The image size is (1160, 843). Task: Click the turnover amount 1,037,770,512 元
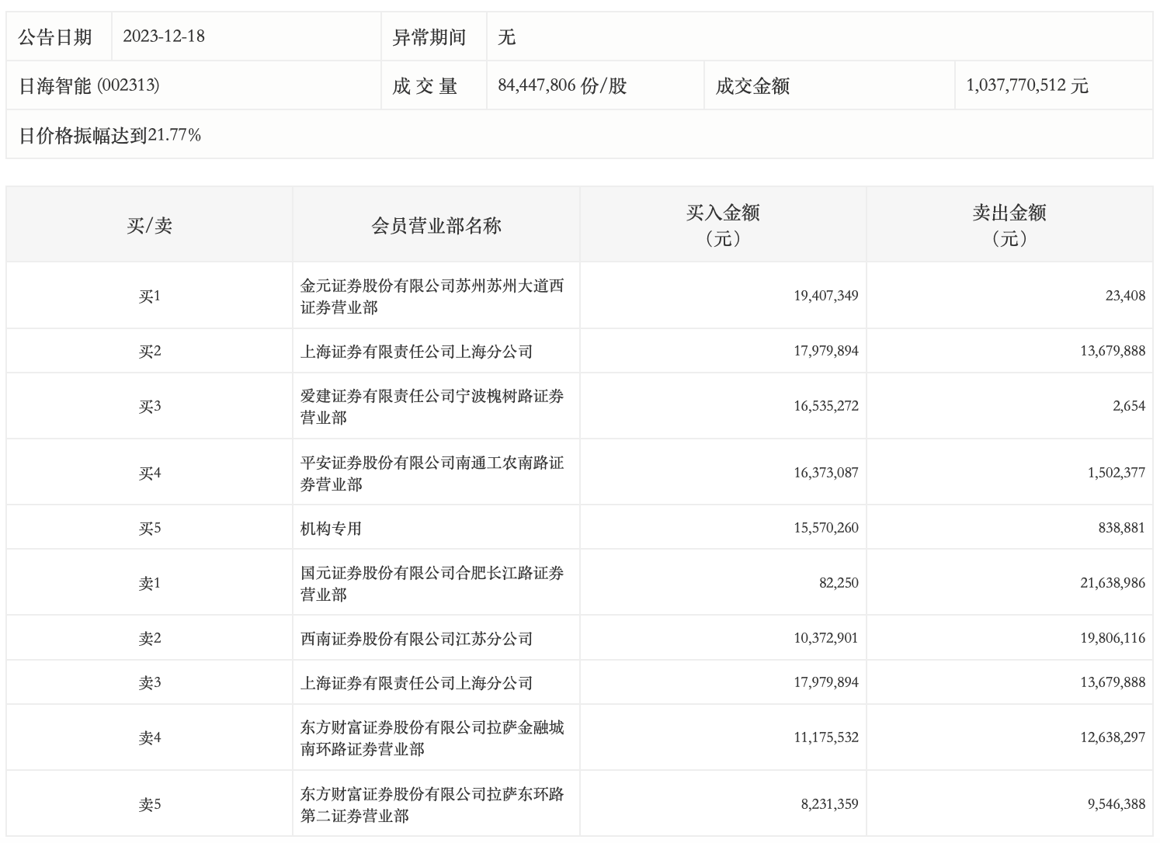(1026, 85)
